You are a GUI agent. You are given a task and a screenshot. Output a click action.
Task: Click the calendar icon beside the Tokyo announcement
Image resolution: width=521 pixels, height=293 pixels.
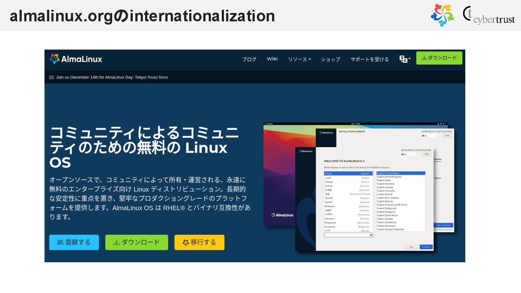tap(51, 77)
